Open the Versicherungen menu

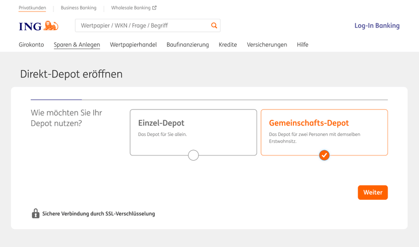[267, 45]
